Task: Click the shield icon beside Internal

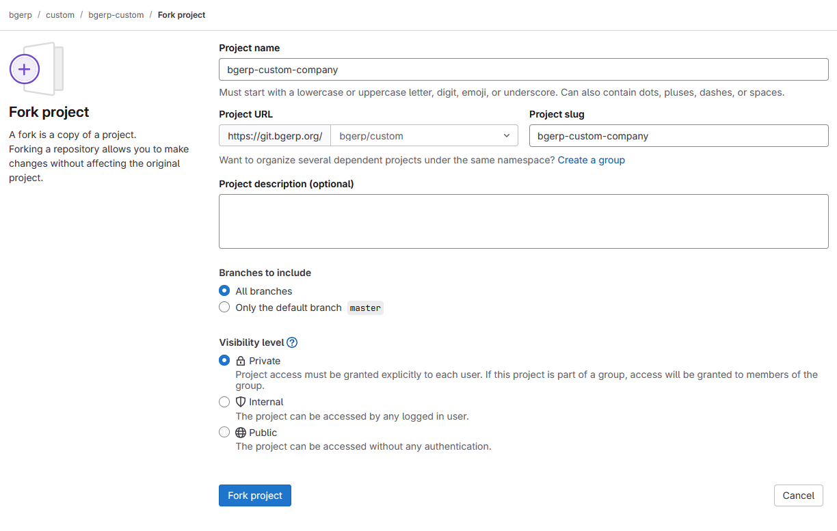Action: tap(239, 402)
